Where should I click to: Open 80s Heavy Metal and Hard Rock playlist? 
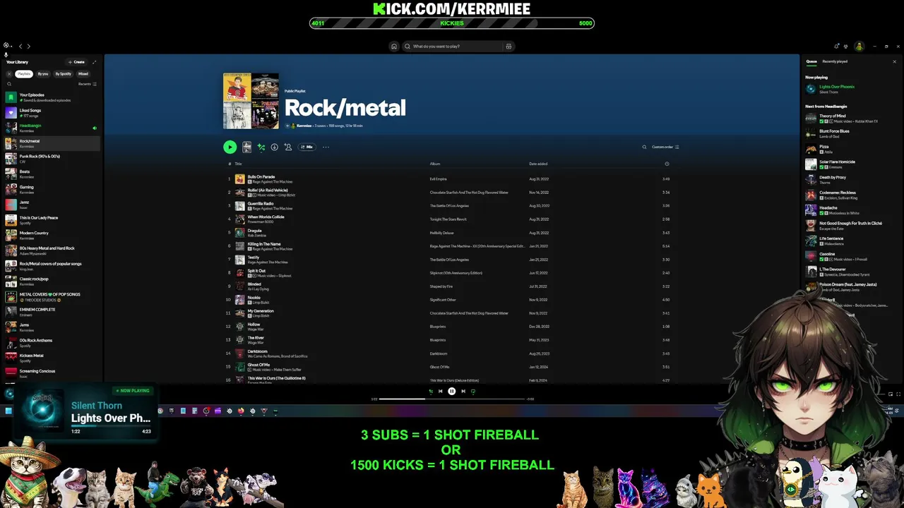51,250
